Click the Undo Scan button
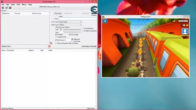 (x=86, y=13)
